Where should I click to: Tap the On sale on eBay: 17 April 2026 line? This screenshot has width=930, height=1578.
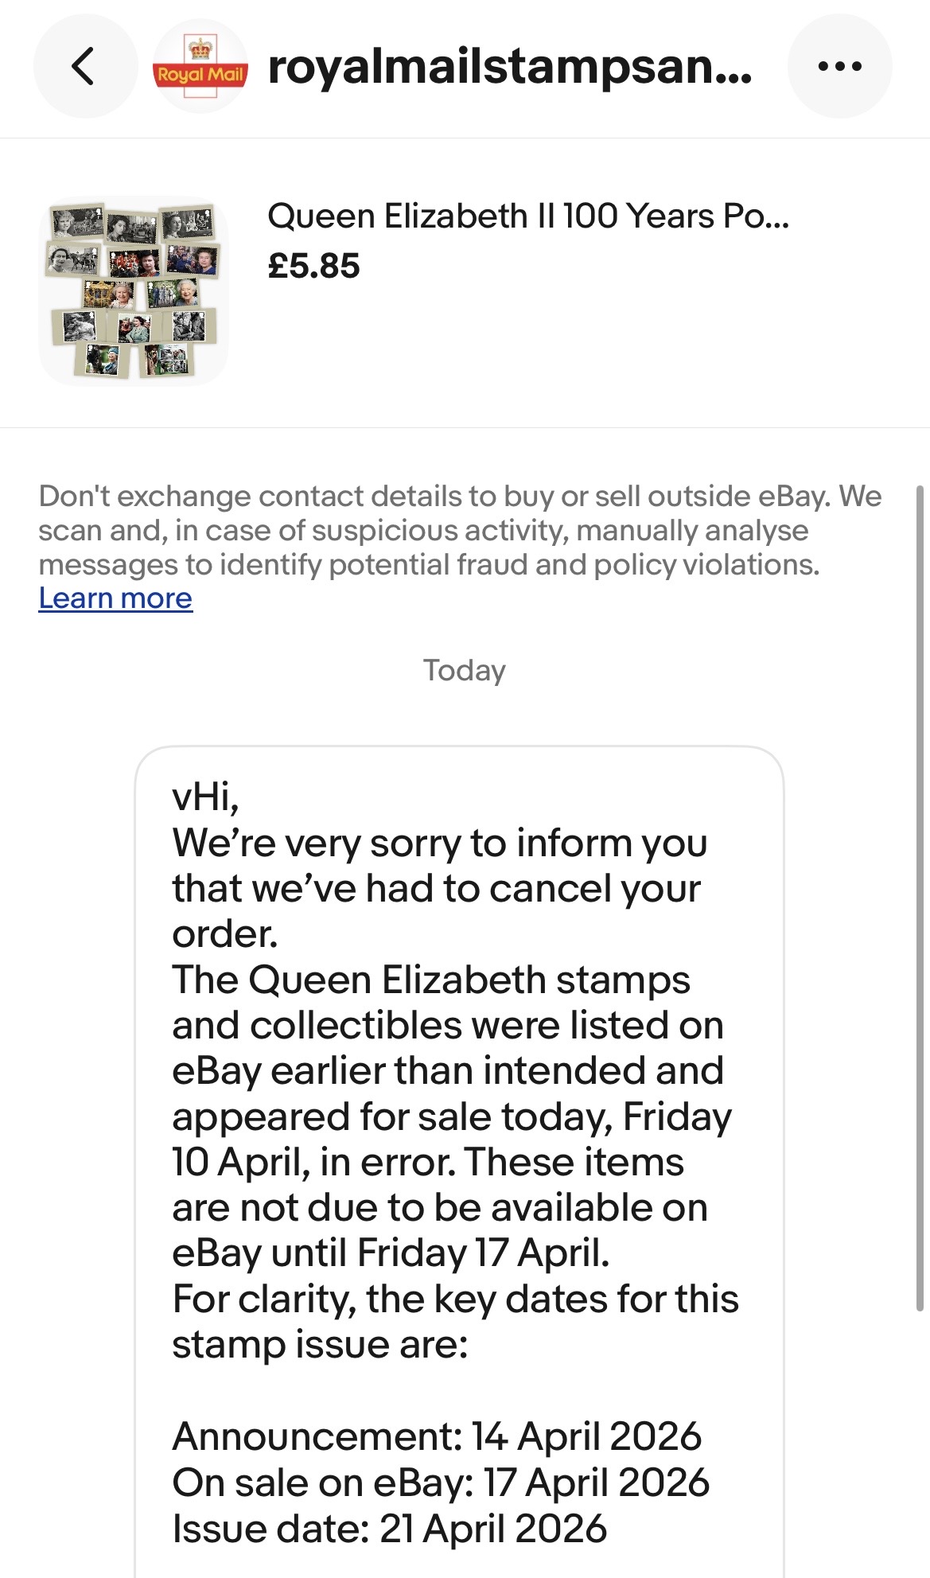click(441, 1483)
